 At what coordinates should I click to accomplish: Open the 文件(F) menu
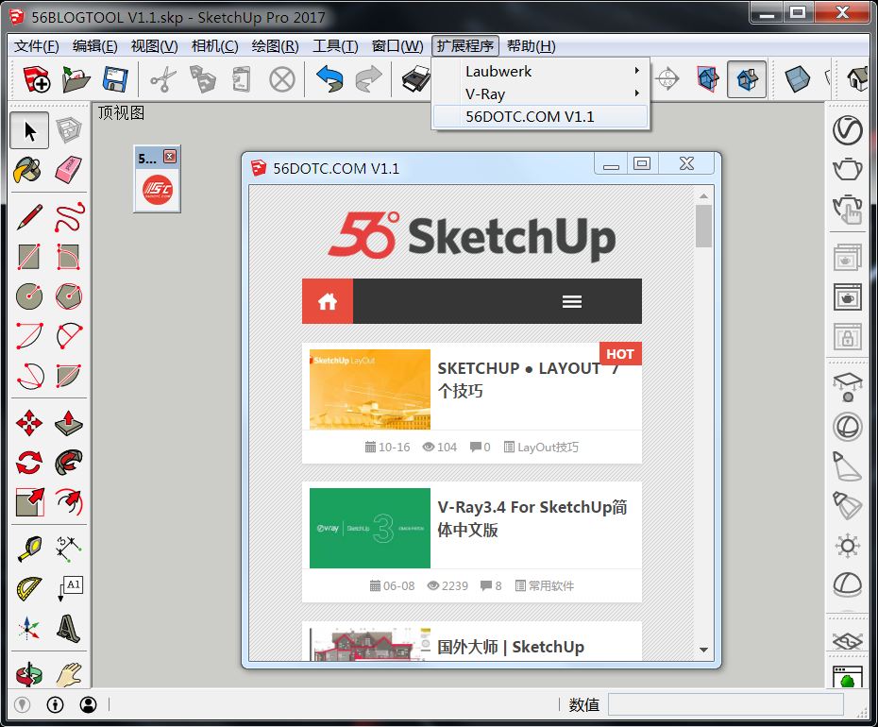point(35,45)
